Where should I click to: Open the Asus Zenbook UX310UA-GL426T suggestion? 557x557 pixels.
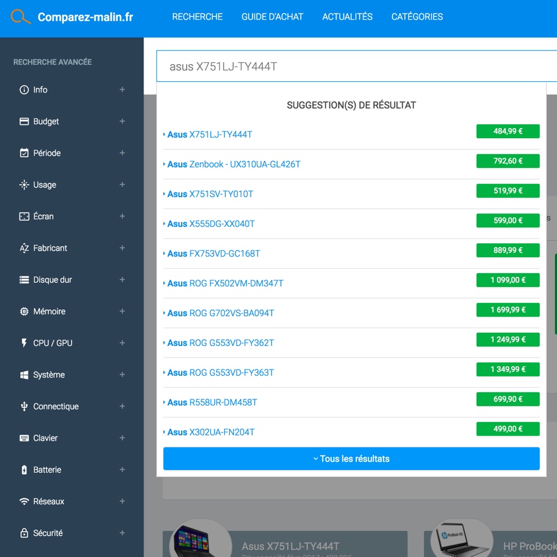click(234, 165)
